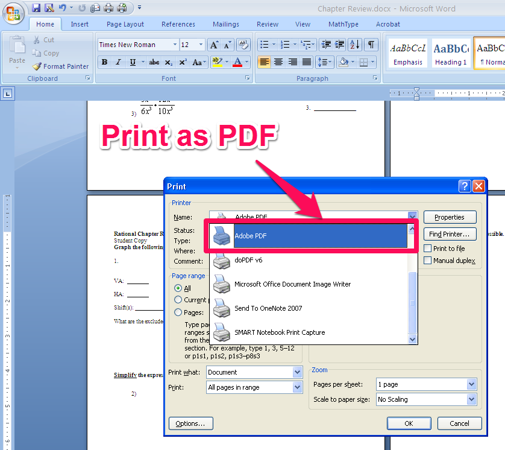Open the font size dropdown
Viewport: 505px width, 450px height.
pos(201,45)
